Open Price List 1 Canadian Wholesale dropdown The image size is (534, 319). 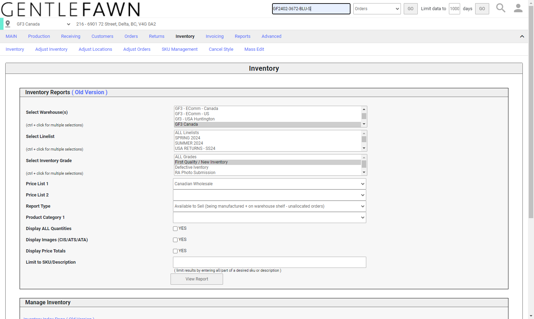pos(270,184)
